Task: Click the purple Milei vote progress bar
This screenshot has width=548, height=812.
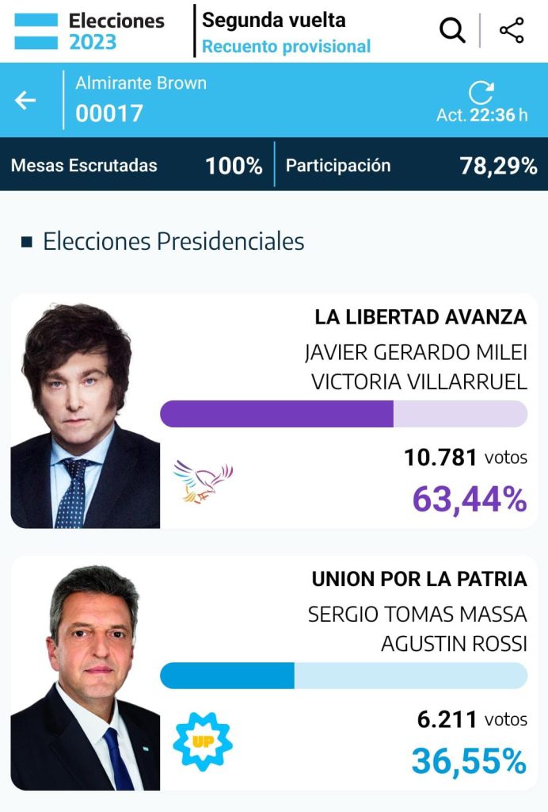Action: pos(344,414)
